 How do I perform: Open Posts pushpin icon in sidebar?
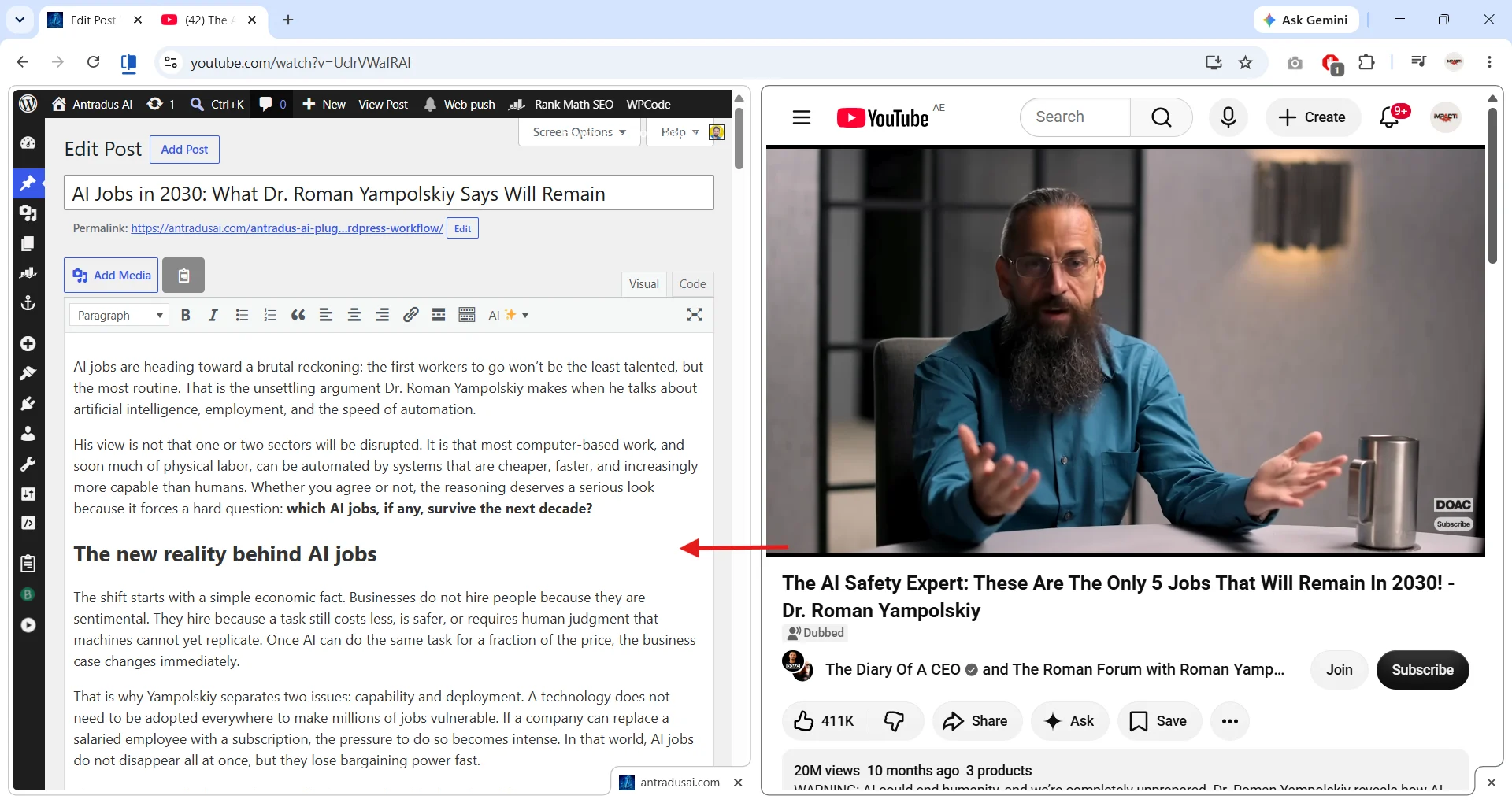coord(28,183)
